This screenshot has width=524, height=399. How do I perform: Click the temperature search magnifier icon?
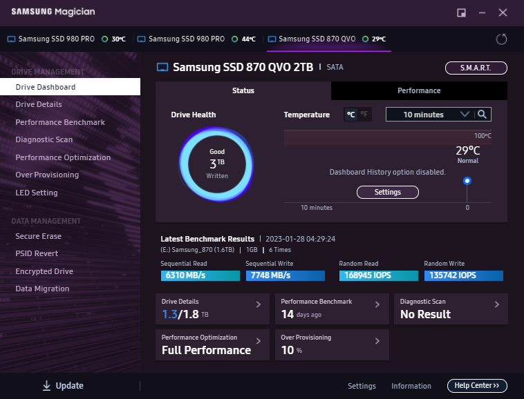pyautogui.click(x=482, y=115)
